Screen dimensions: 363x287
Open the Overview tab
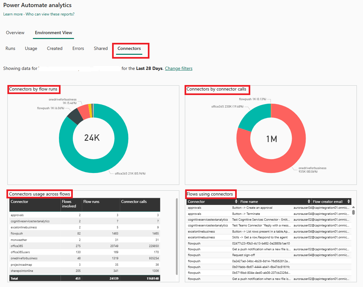tap(15, 33)
